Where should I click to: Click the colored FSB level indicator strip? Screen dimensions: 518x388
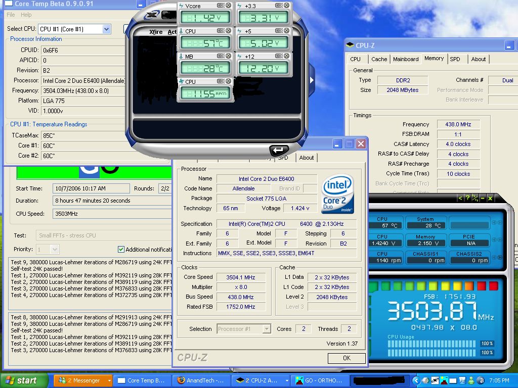pyautogui.click(x=434, y=286)
